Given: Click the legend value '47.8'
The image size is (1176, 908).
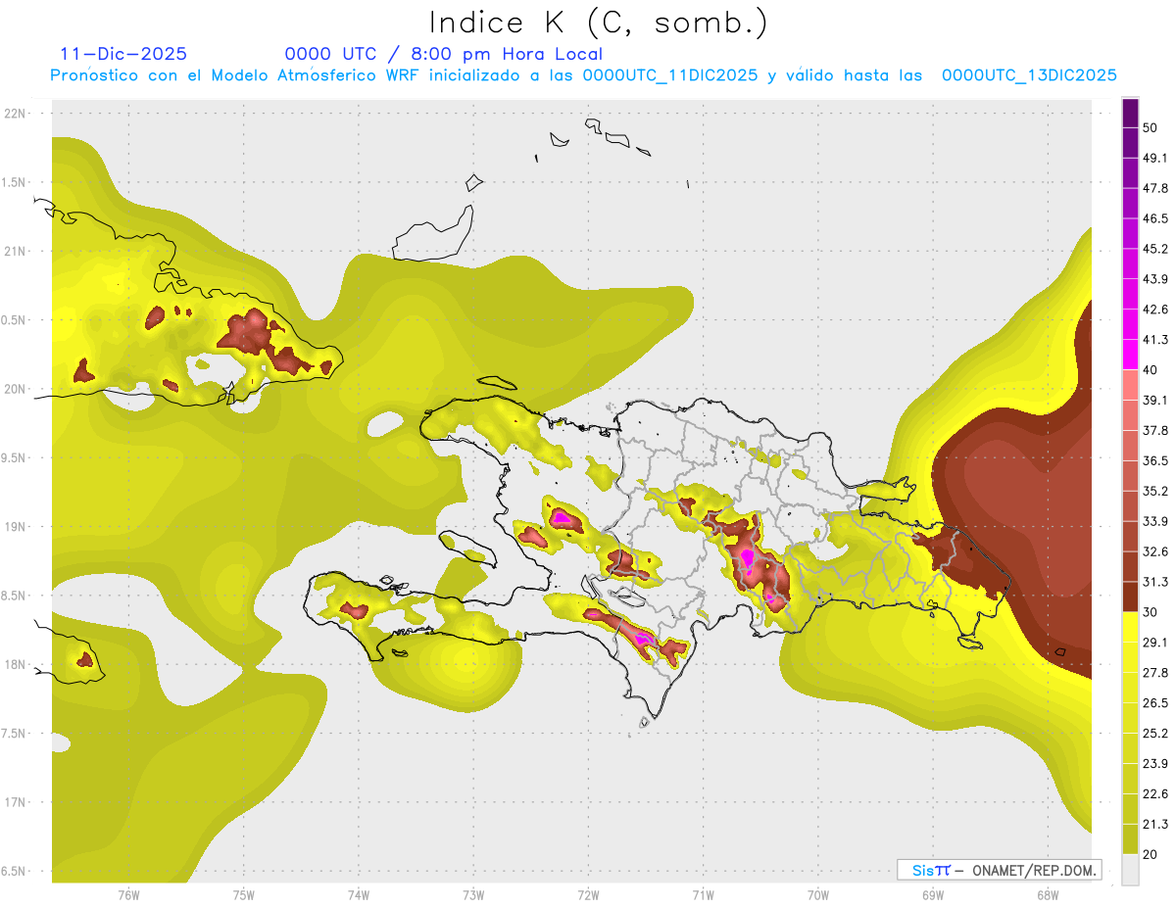Looking at the screenshot, I should tap(1155, 188).
